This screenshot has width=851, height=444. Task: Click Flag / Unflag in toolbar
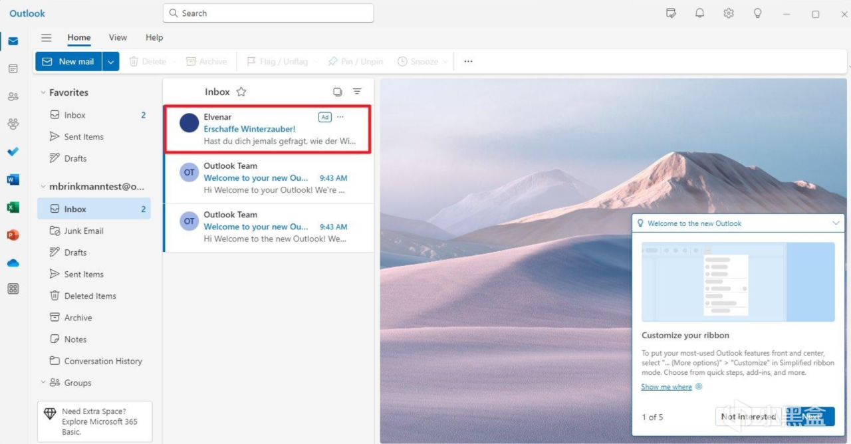277,61
